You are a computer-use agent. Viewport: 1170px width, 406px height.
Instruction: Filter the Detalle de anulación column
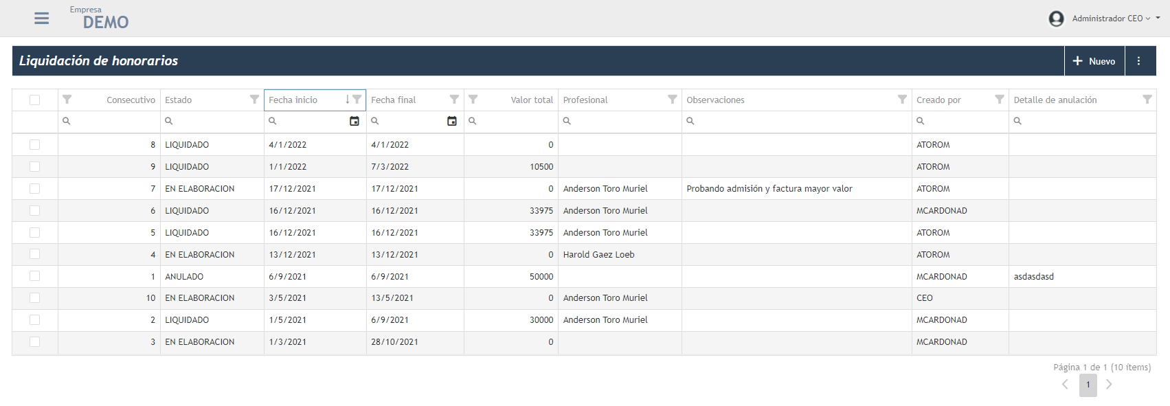coord(1147,100)
